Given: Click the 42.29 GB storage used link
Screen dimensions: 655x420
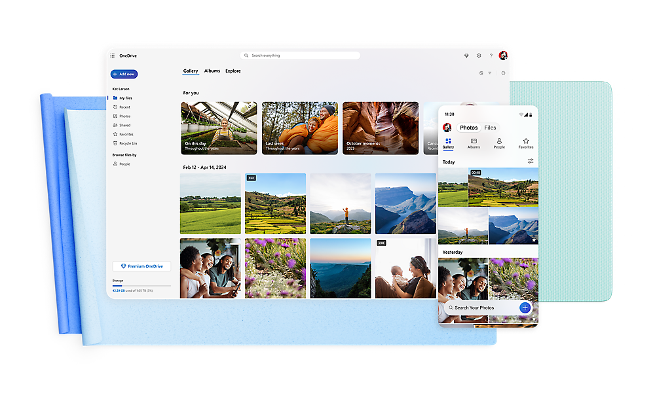Looking at the screenshot, I should pos(119,290).
